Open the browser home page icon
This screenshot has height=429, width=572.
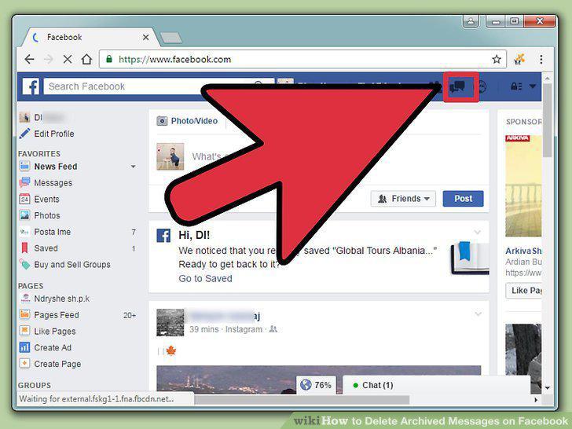(x=86, y=59)
